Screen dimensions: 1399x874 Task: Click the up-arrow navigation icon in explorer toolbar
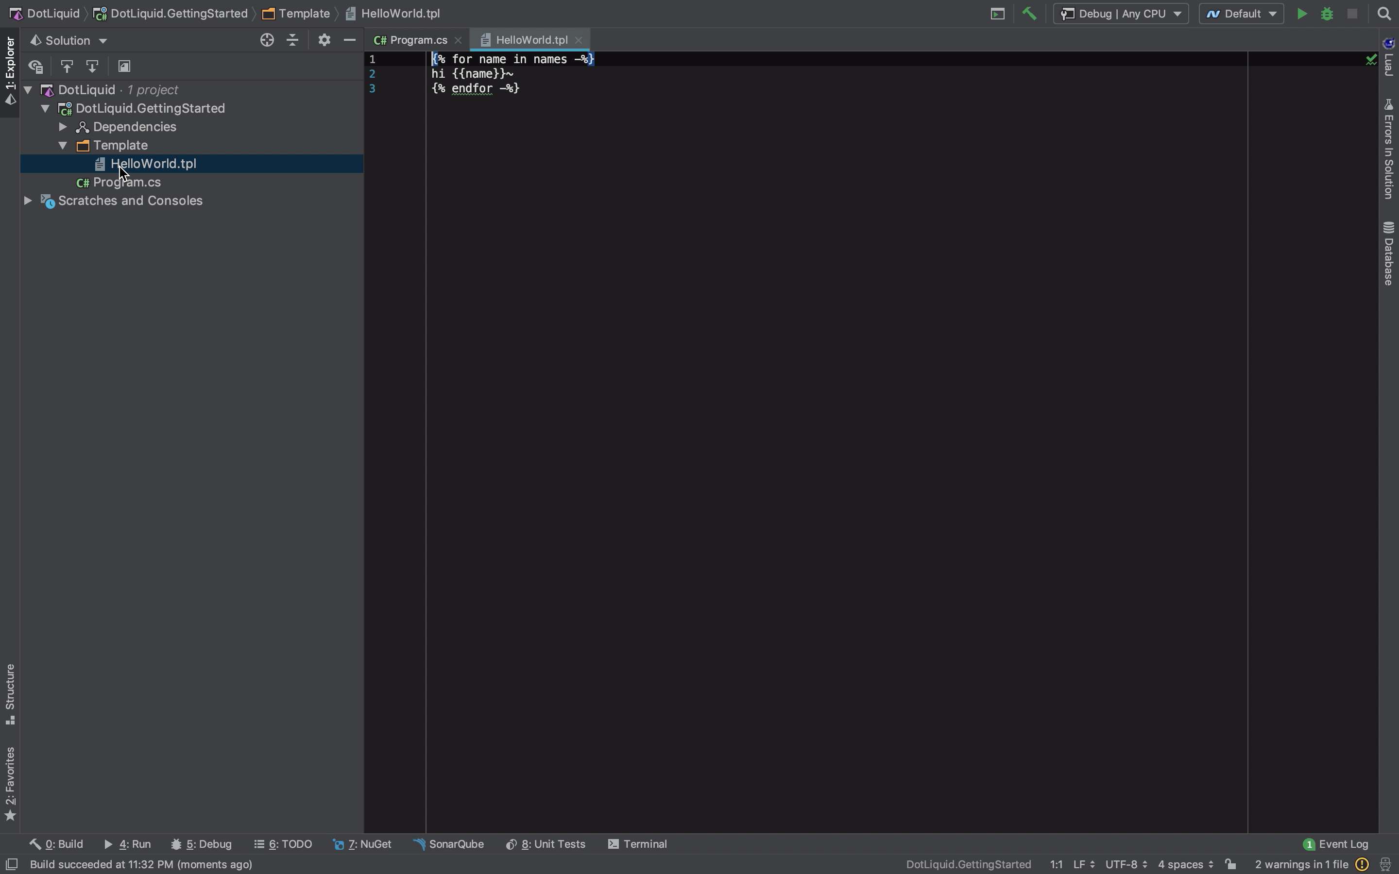(67, 67)
